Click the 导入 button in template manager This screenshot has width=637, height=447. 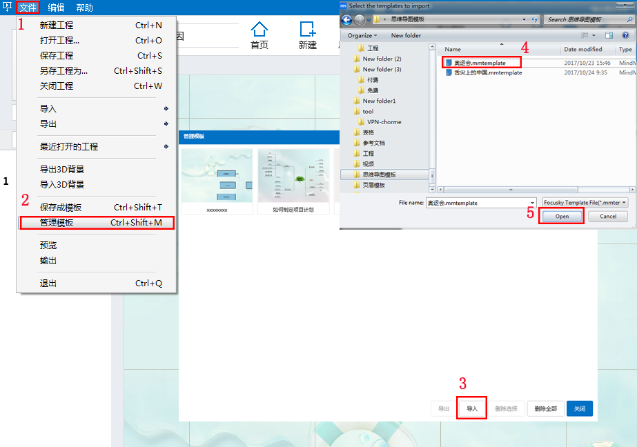[472, 408]
